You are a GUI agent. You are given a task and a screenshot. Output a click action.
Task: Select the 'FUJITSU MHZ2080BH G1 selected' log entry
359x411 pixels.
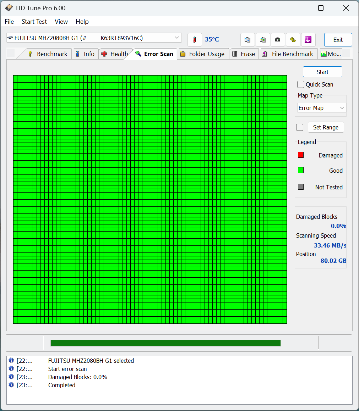(91, 361)
